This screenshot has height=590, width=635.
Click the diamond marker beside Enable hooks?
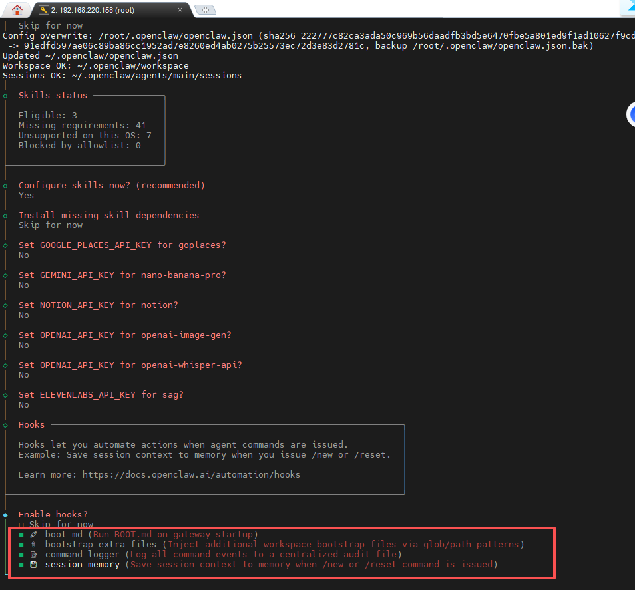5,515
